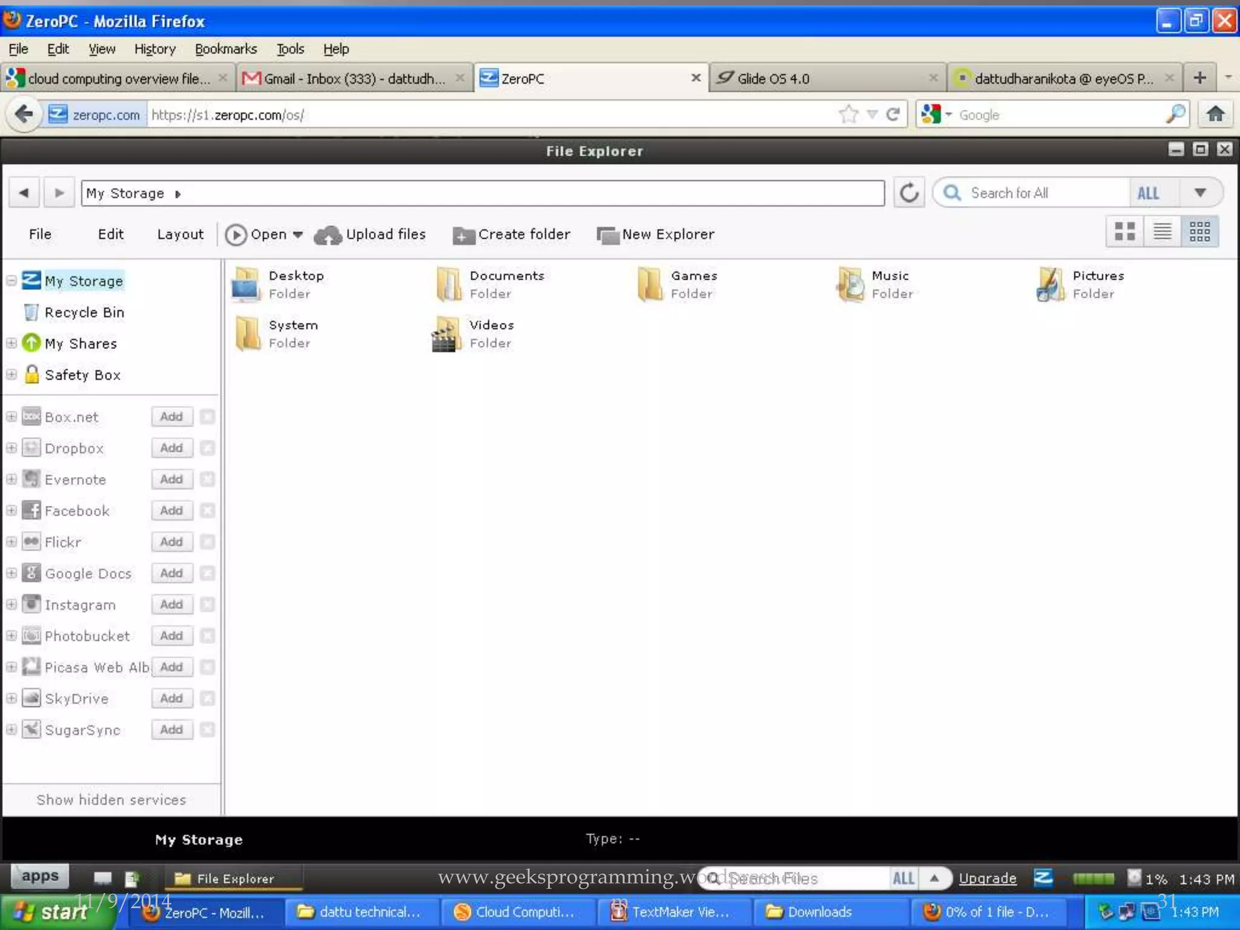The image size is (1240, 930).
Task: Click the Create folder icon
Action: click(463, 235)
